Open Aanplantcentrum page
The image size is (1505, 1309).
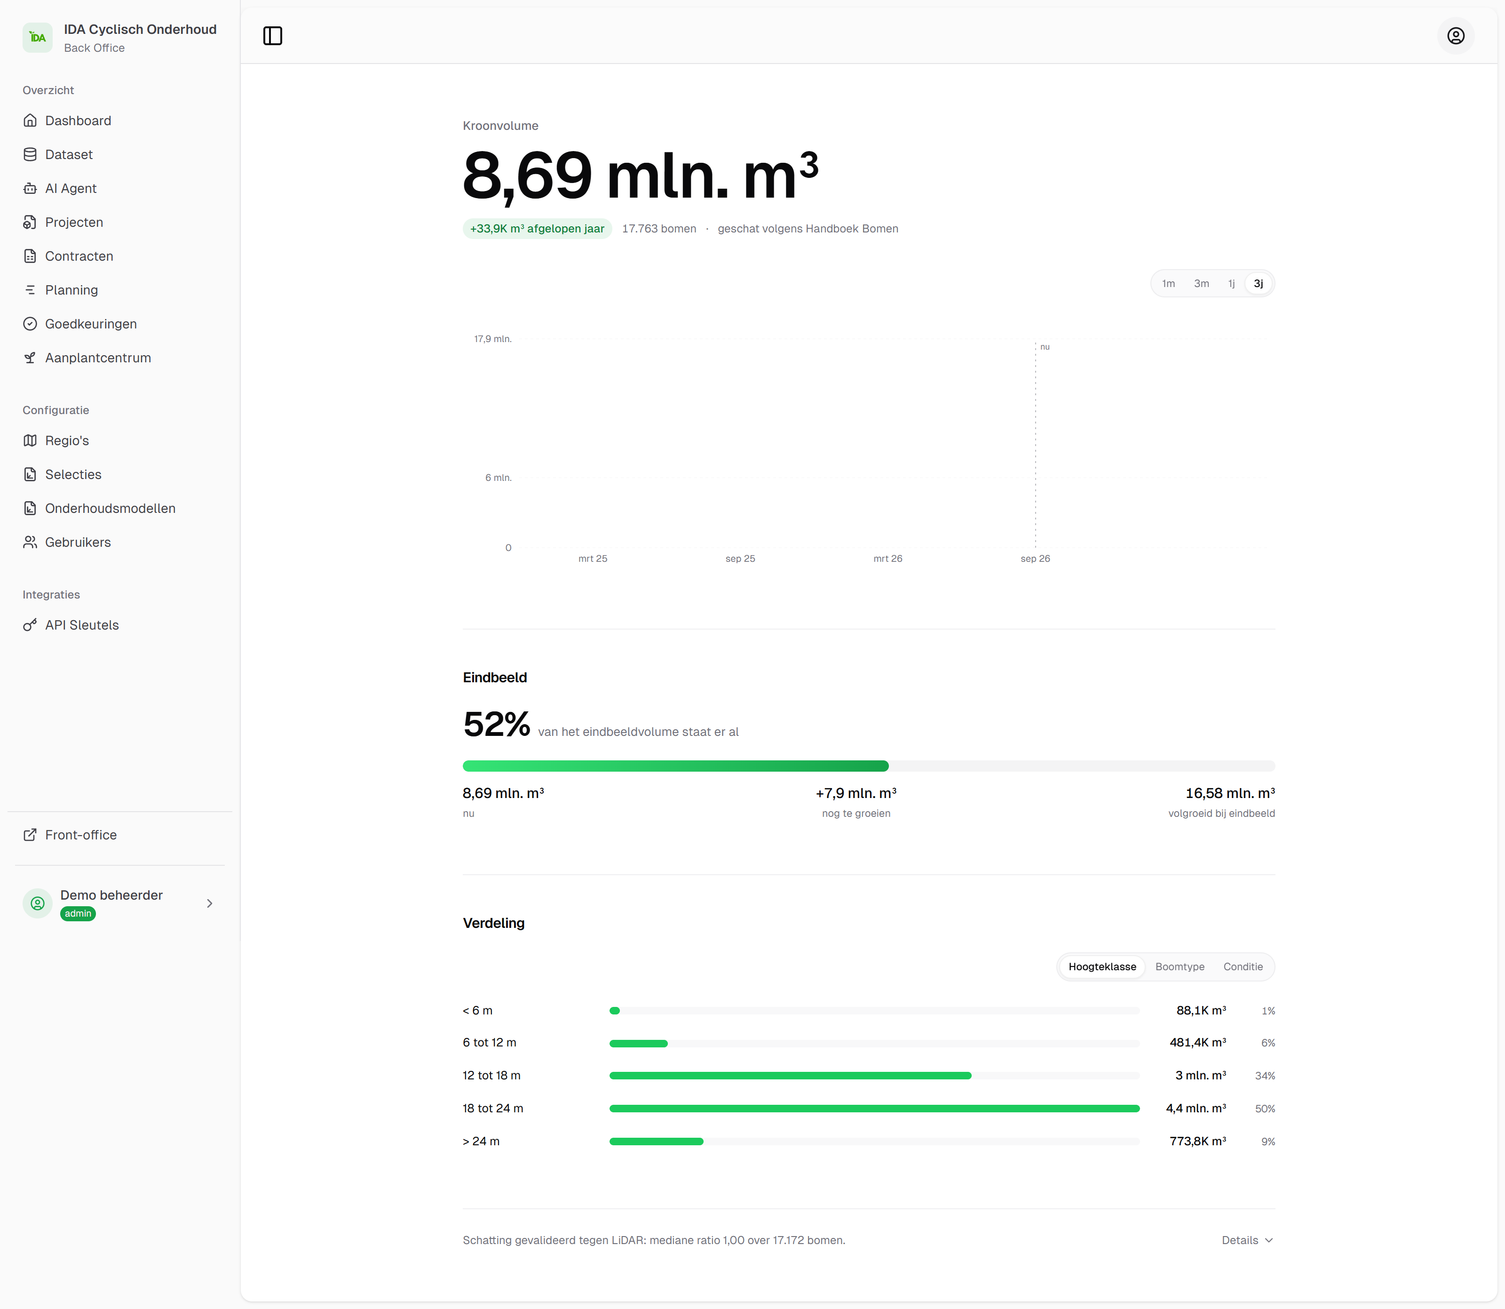pyautogui.click(x=120, y=358)
